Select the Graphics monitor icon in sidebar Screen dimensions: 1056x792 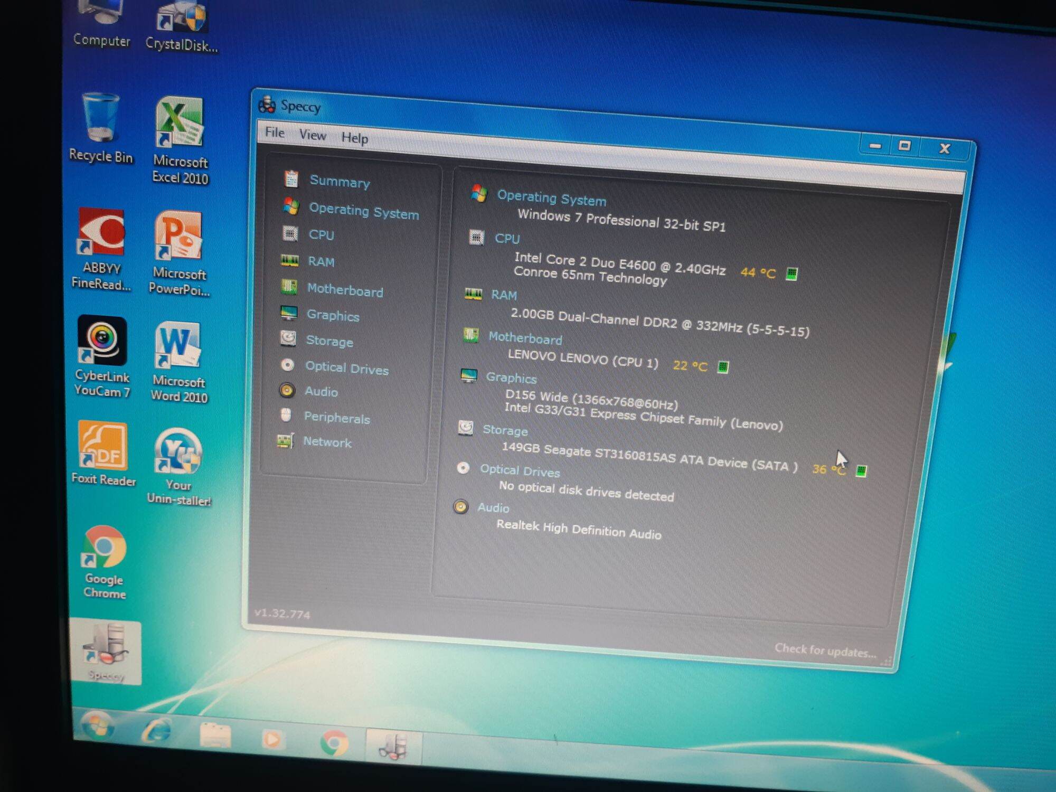289,313
